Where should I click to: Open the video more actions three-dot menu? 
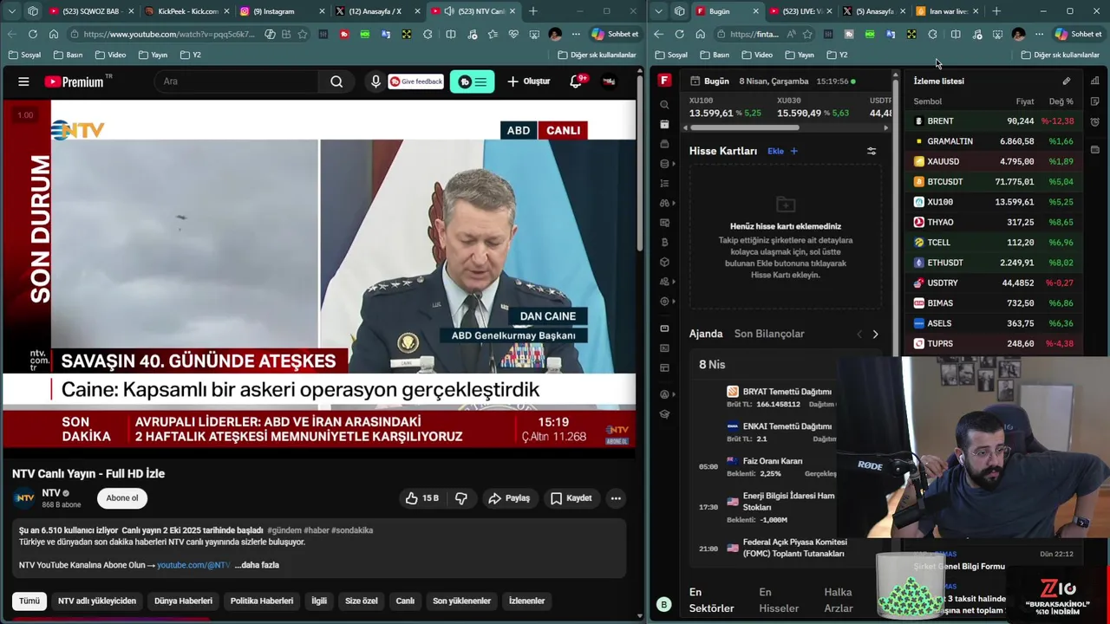616,498
